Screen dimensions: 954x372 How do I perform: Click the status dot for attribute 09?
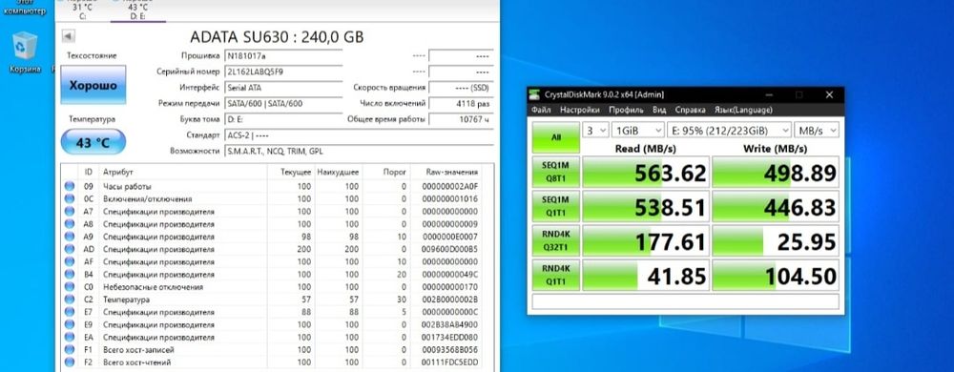70,187
